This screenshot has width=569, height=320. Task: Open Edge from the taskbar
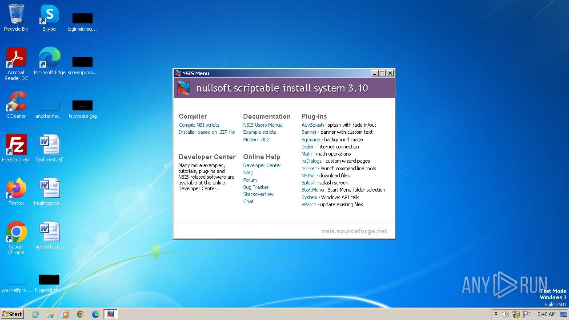pos(96,314)
